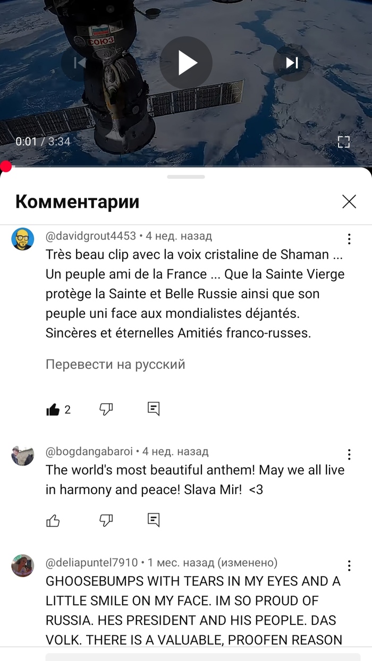Play the video with center play button
This screenshot has width=372, height=661.
tap(186, 63)
